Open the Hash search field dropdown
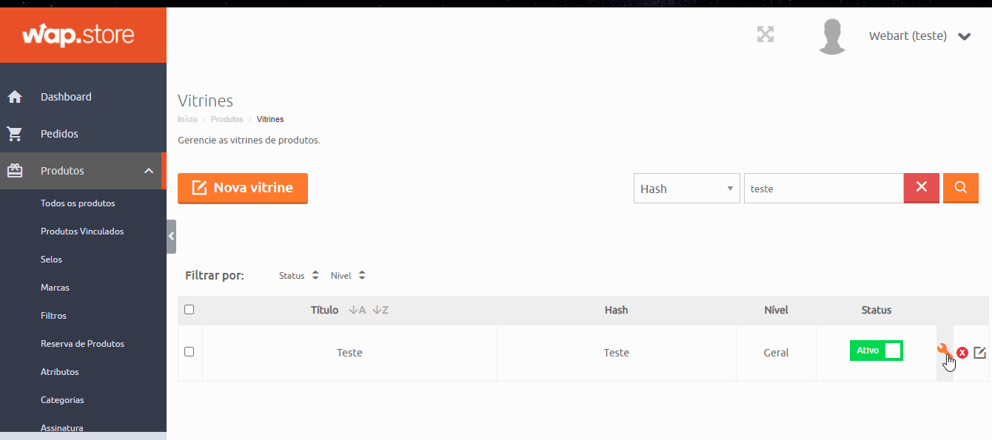Screen dimensions: 992x440 687,189
